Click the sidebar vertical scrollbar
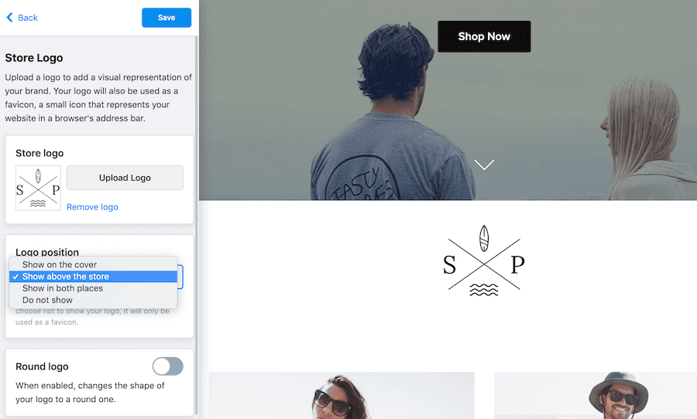 click(197, 226)
